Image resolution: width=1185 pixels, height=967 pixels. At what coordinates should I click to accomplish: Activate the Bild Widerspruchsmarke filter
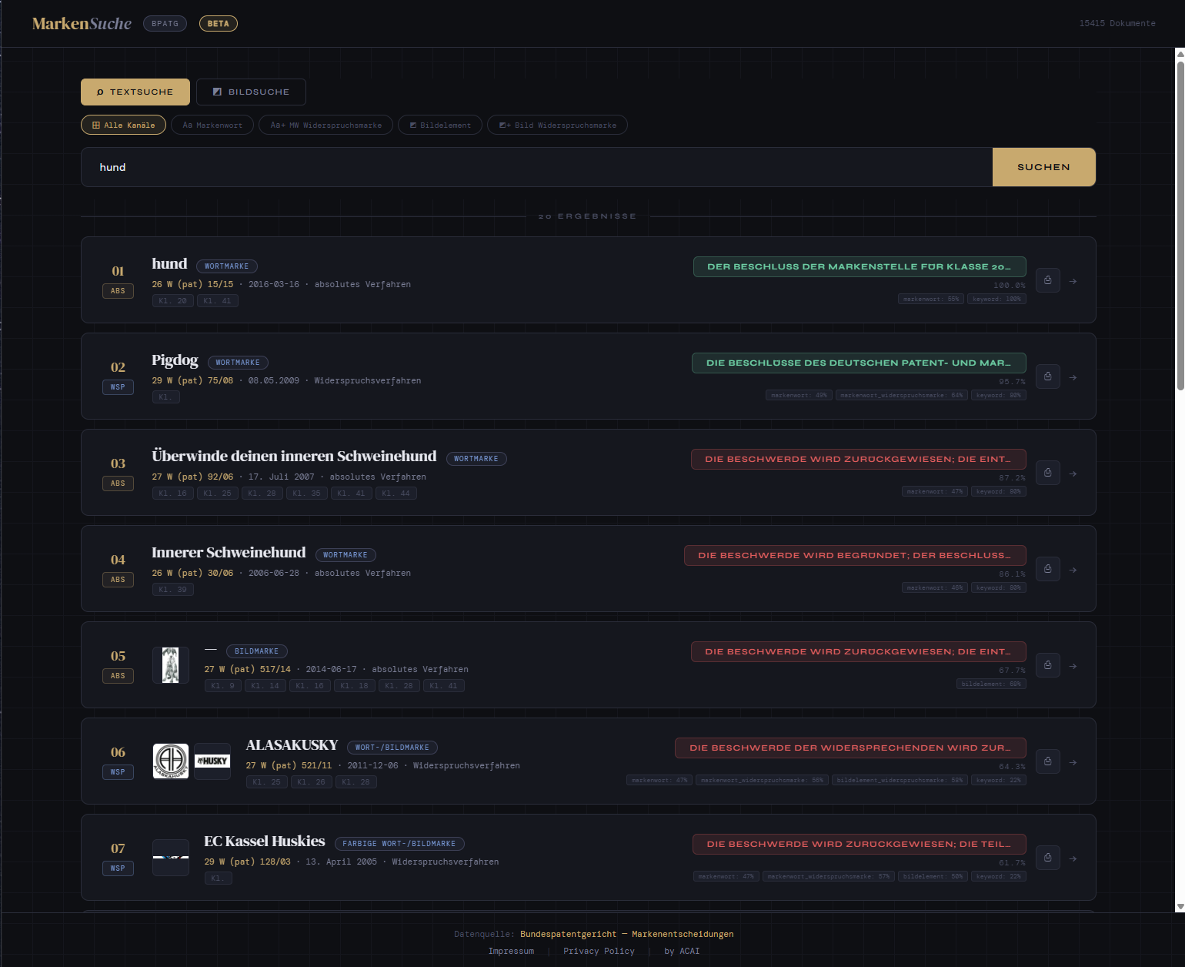click(557, 125)
